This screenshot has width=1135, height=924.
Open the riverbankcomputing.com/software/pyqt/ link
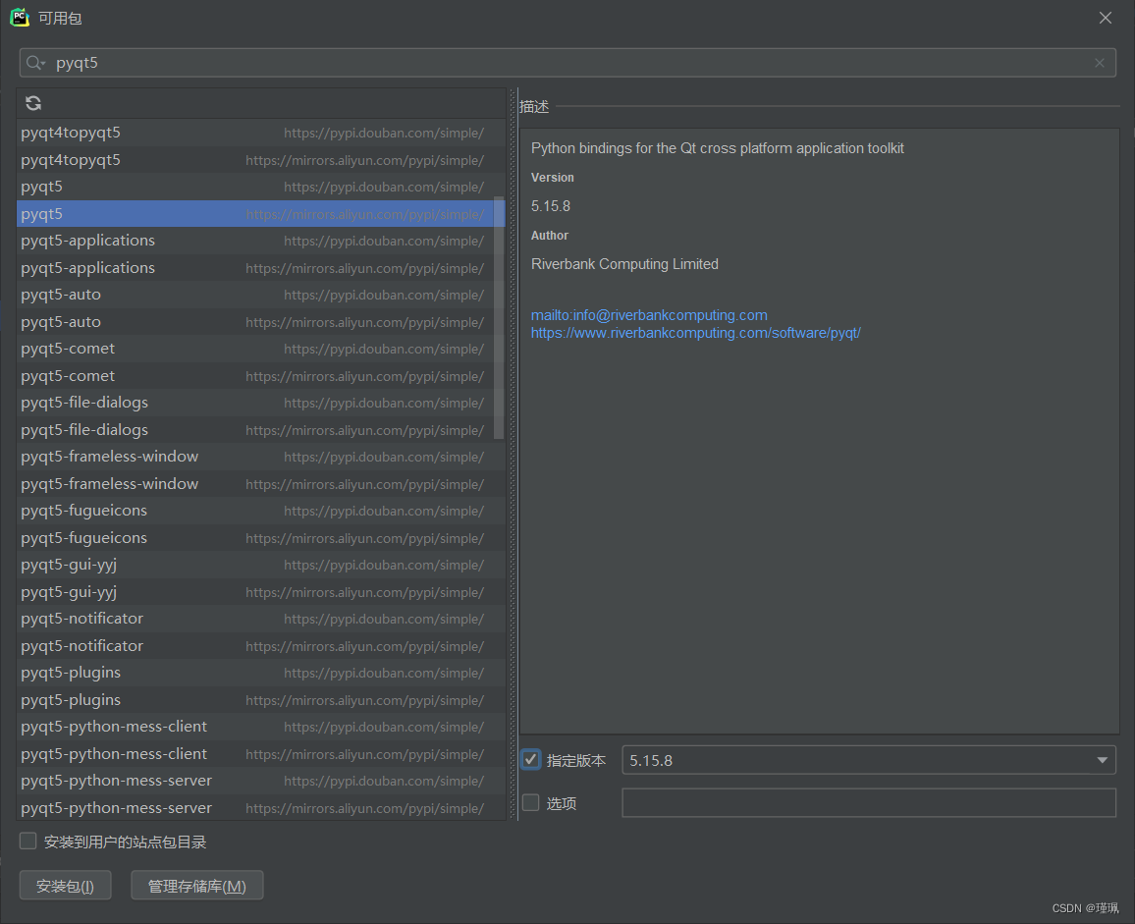(695, 333)
